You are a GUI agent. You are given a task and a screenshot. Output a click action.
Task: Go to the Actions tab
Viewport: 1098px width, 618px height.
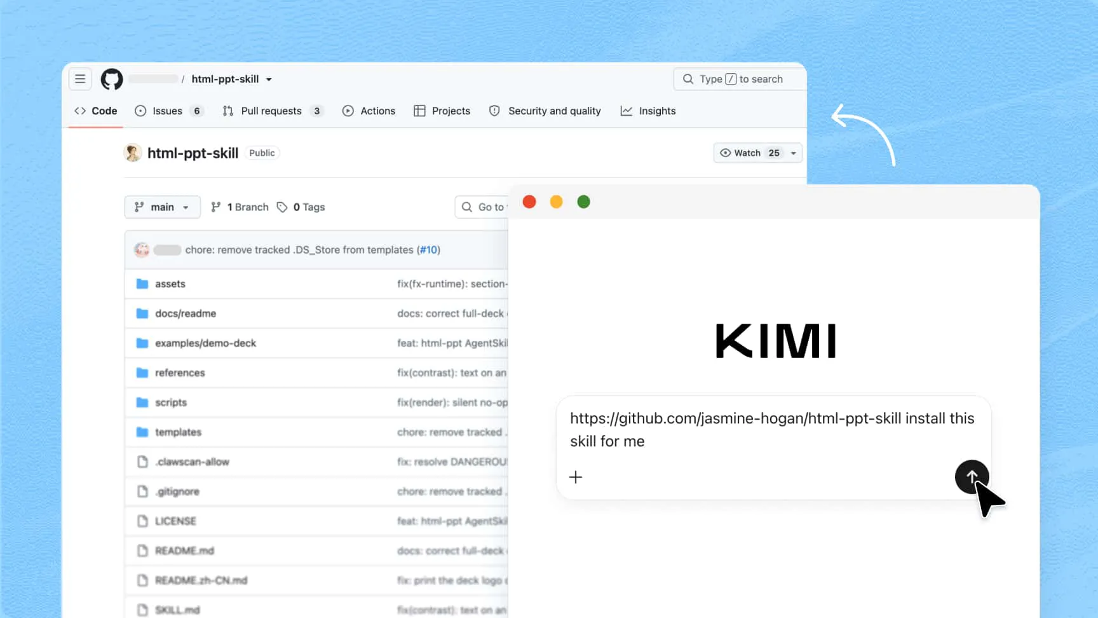point(369,111)
